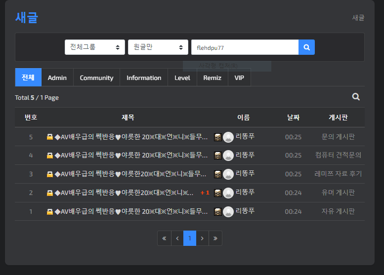Click the blue search submit button
Screen dimensions: 384x275
(x=306, y=47)
